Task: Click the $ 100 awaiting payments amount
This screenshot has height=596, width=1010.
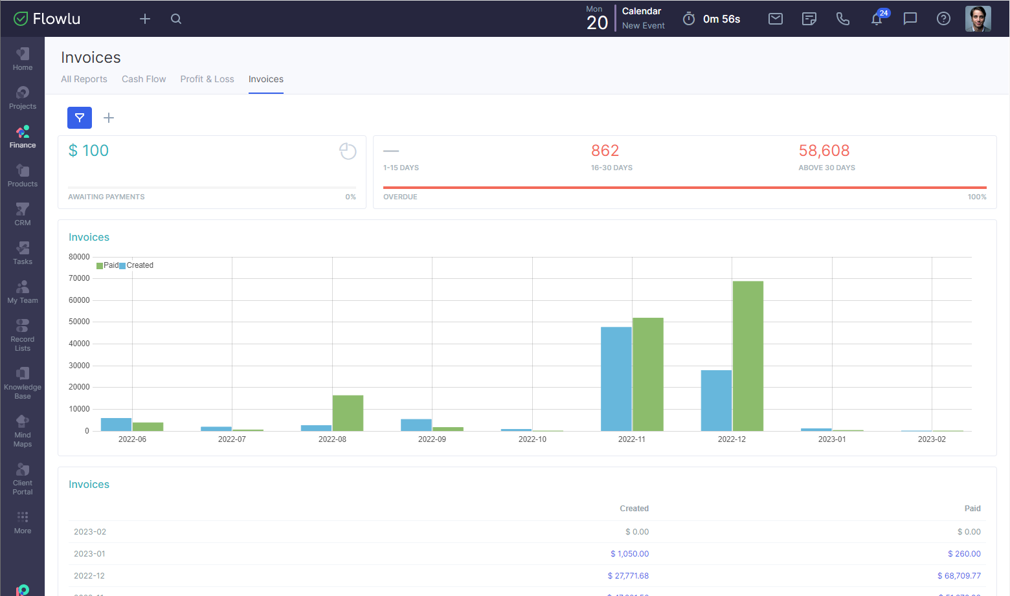Action: click(89, 151)
